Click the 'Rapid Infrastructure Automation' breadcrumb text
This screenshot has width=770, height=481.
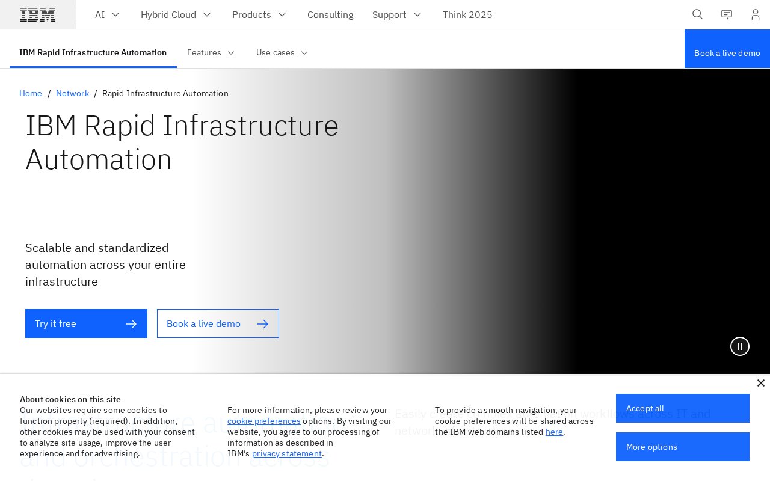[x=165, y=93]
